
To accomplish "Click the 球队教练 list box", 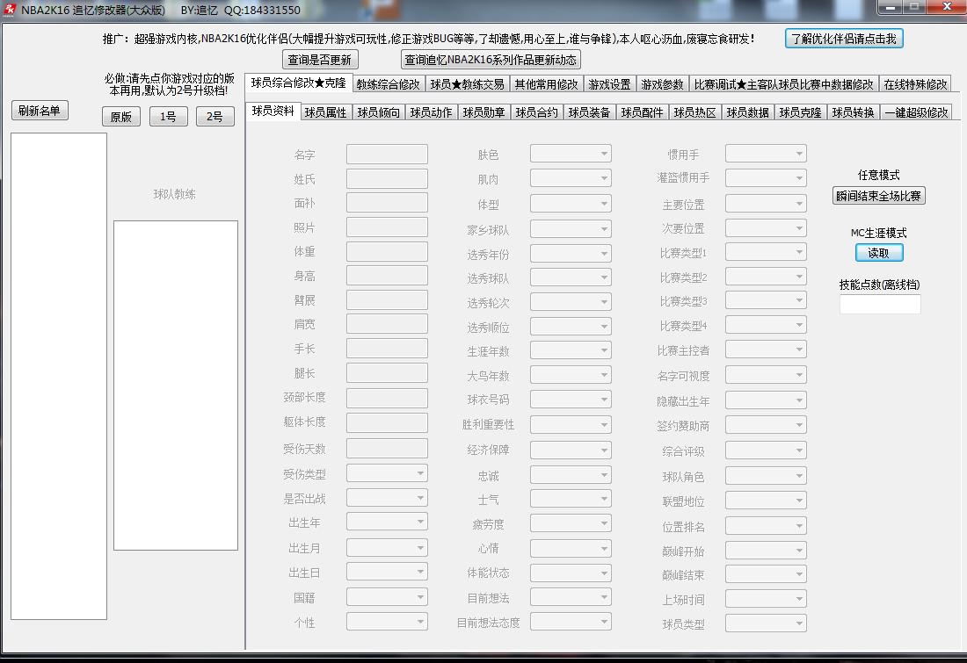I will [176, 386].
